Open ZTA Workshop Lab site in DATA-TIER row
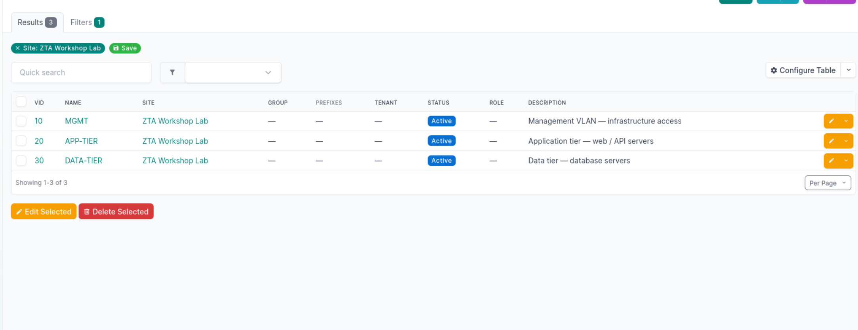Screen dimensions: 858x330 click(175, 161)
